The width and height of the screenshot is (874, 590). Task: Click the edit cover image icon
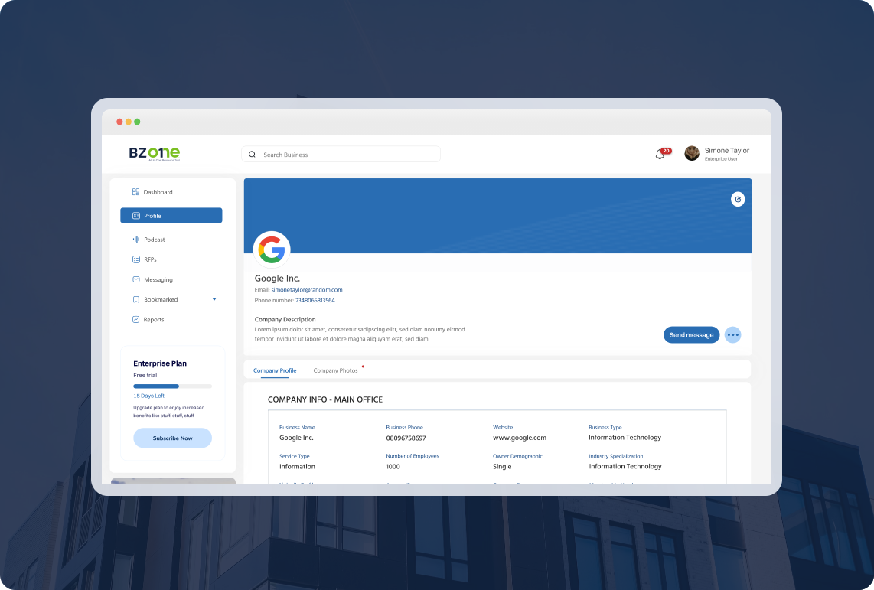[x=738, y=199]
